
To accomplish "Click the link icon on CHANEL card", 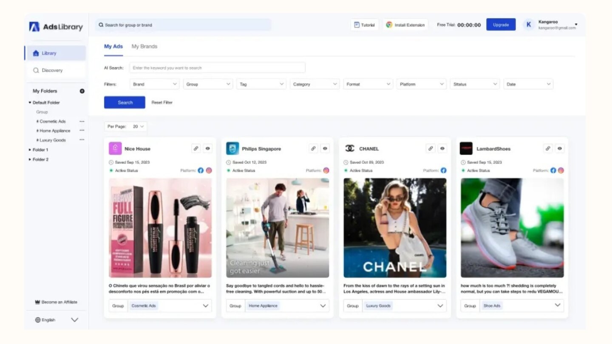I will [x=431, y=148].
